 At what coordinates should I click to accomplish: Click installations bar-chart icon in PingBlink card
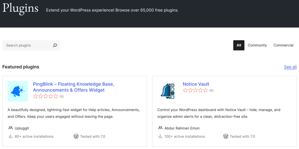(x=11, y=136)
